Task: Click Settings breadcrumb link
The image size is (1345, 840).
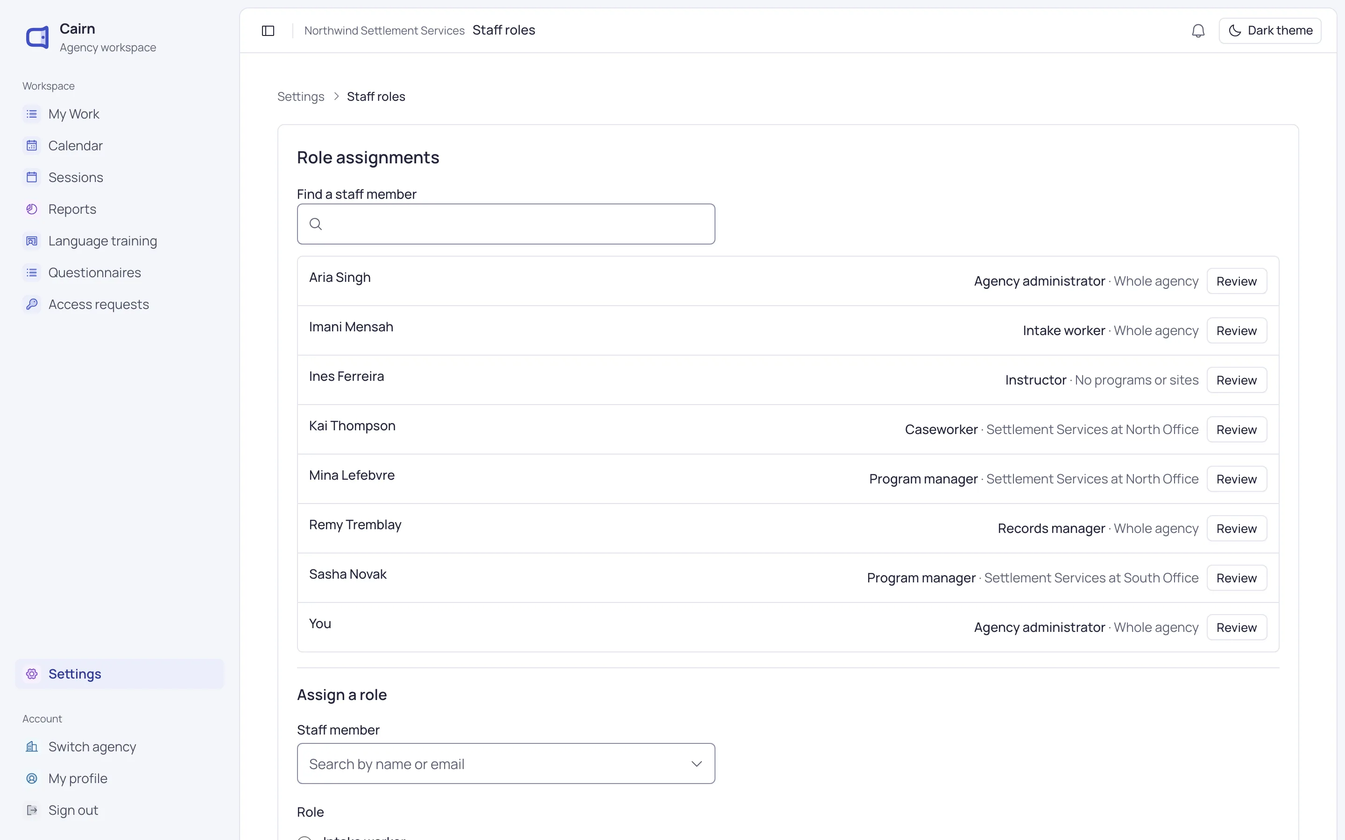Action: [x=301, y=97]
